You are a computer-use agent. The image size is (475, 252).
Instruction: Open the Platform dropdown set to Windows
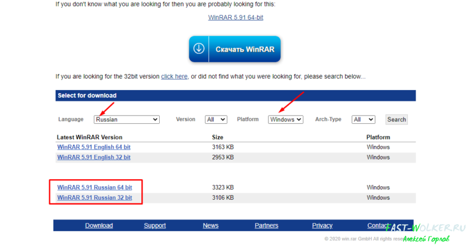point(286,120)
